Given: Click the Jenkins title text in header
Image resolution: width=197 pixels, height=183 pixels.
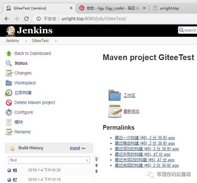Looking at the screenshot, I should click(x=35, y=30).
